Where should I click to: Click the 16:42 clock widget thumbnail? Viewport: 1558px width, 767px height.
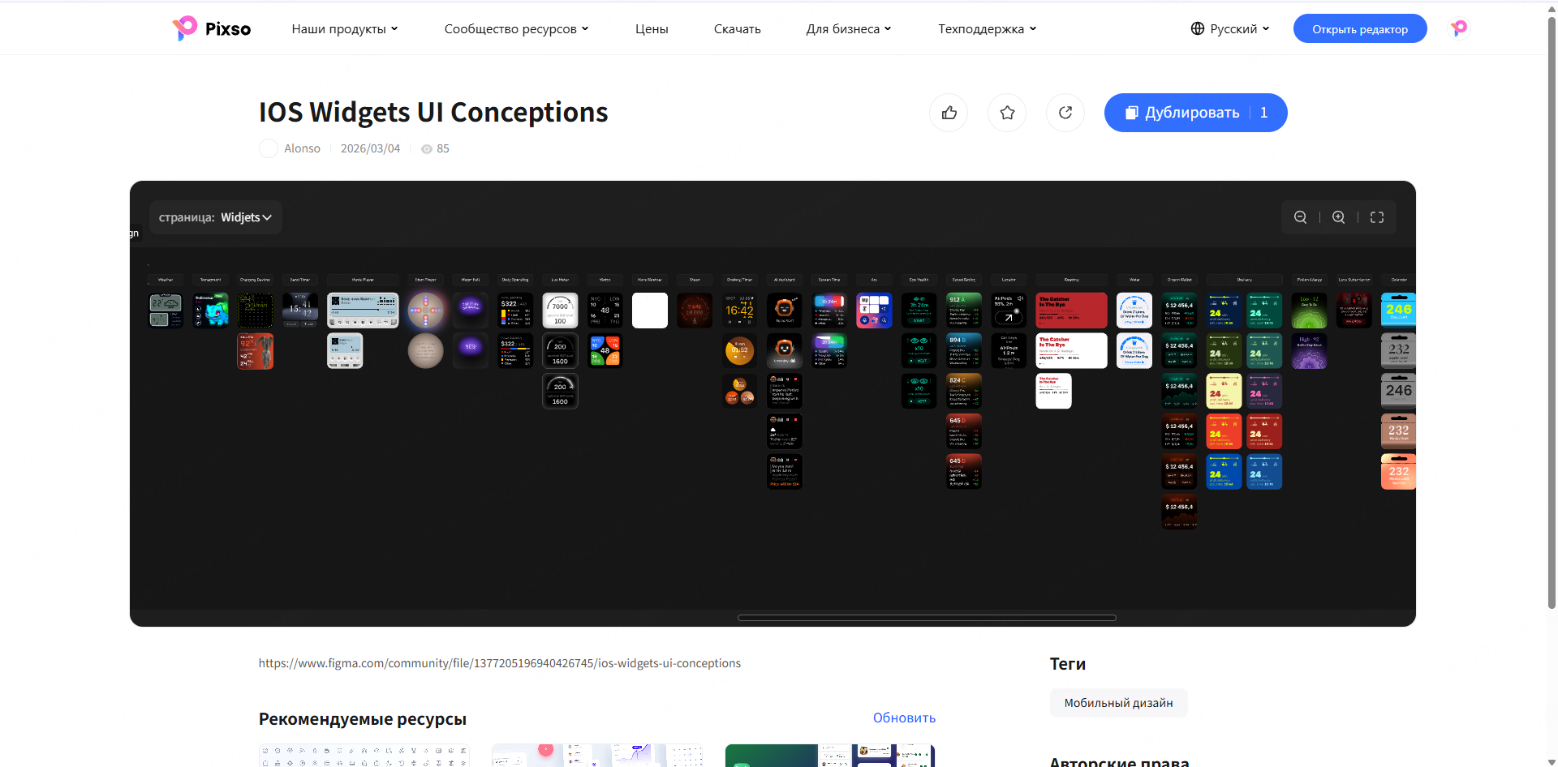pyautogui.click(x=739, y=311)
